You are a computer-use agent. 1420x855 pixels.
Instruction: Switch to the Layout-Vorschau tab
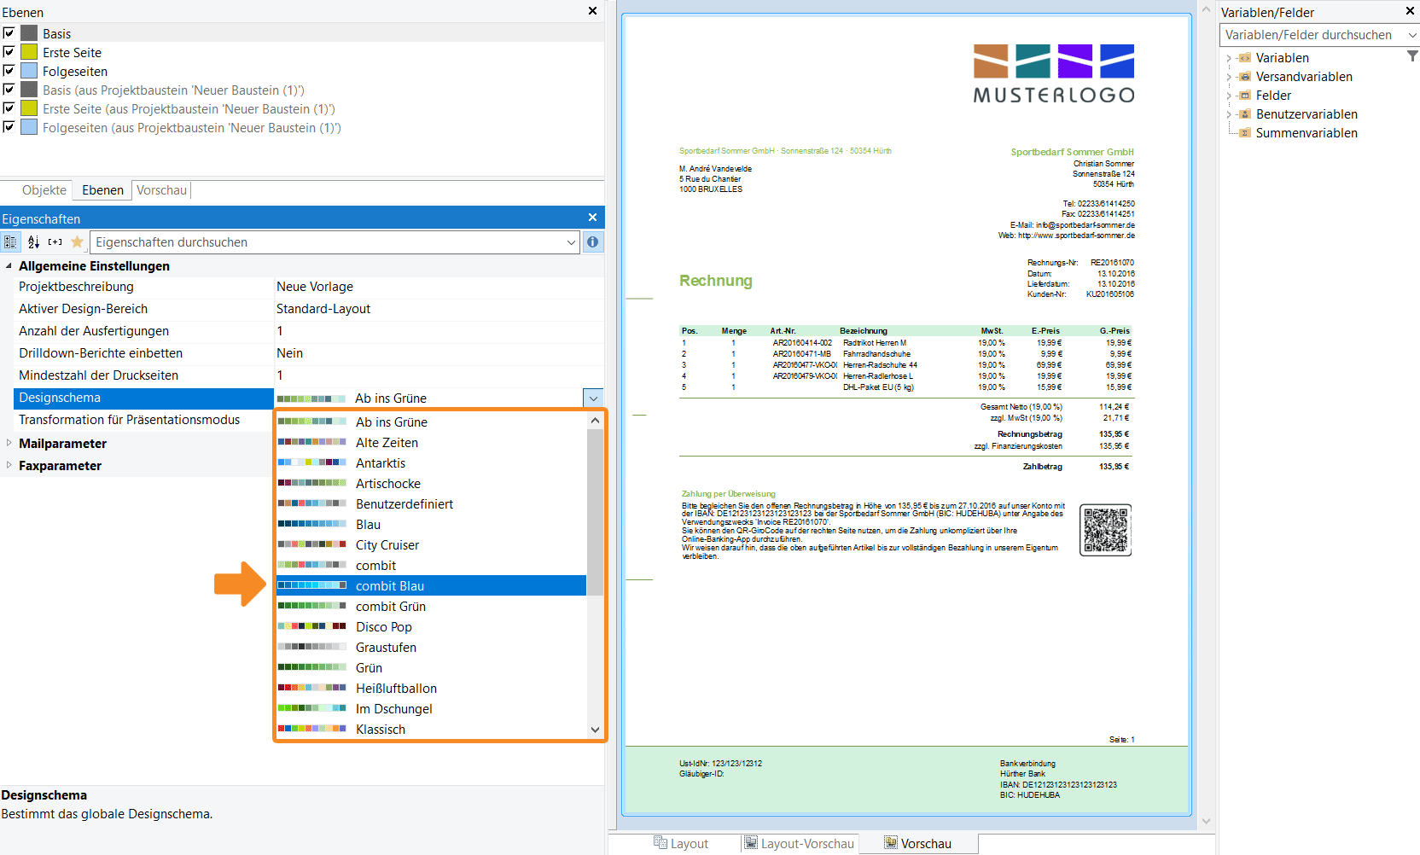pos(798,844)
